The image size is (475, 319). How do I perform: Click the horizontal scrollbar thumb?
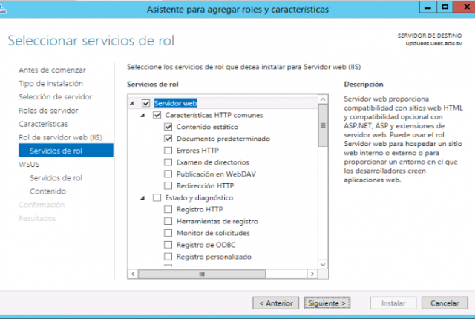202,274
